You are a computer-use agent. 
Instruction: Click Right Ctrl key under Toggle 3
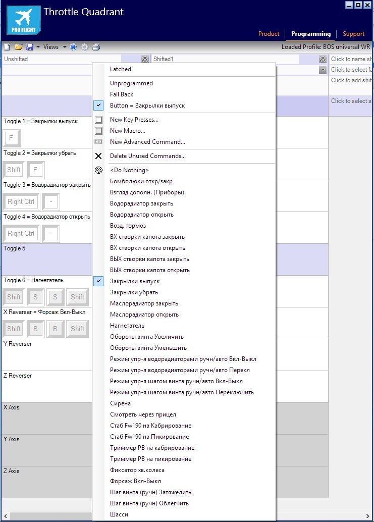click(x=21, y=202)
